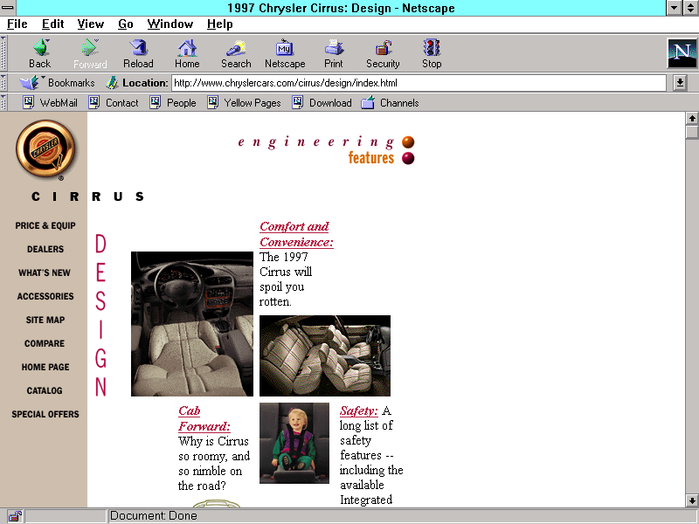Open the window system menu box
Viewport: 699px width, 524px height.
click(x=9, y=8)
